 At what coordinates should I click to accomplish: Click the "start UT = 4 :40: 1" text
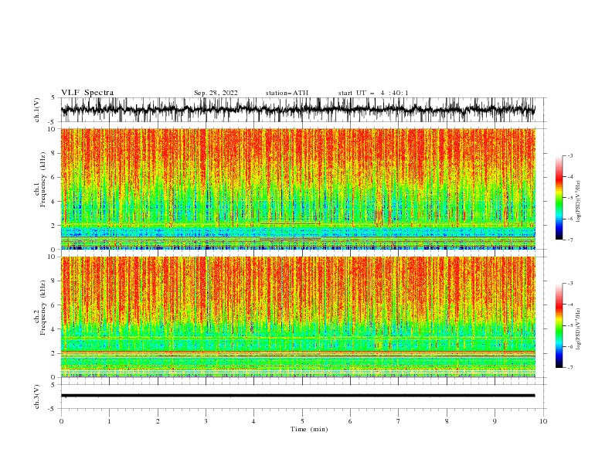pos(373,93)
